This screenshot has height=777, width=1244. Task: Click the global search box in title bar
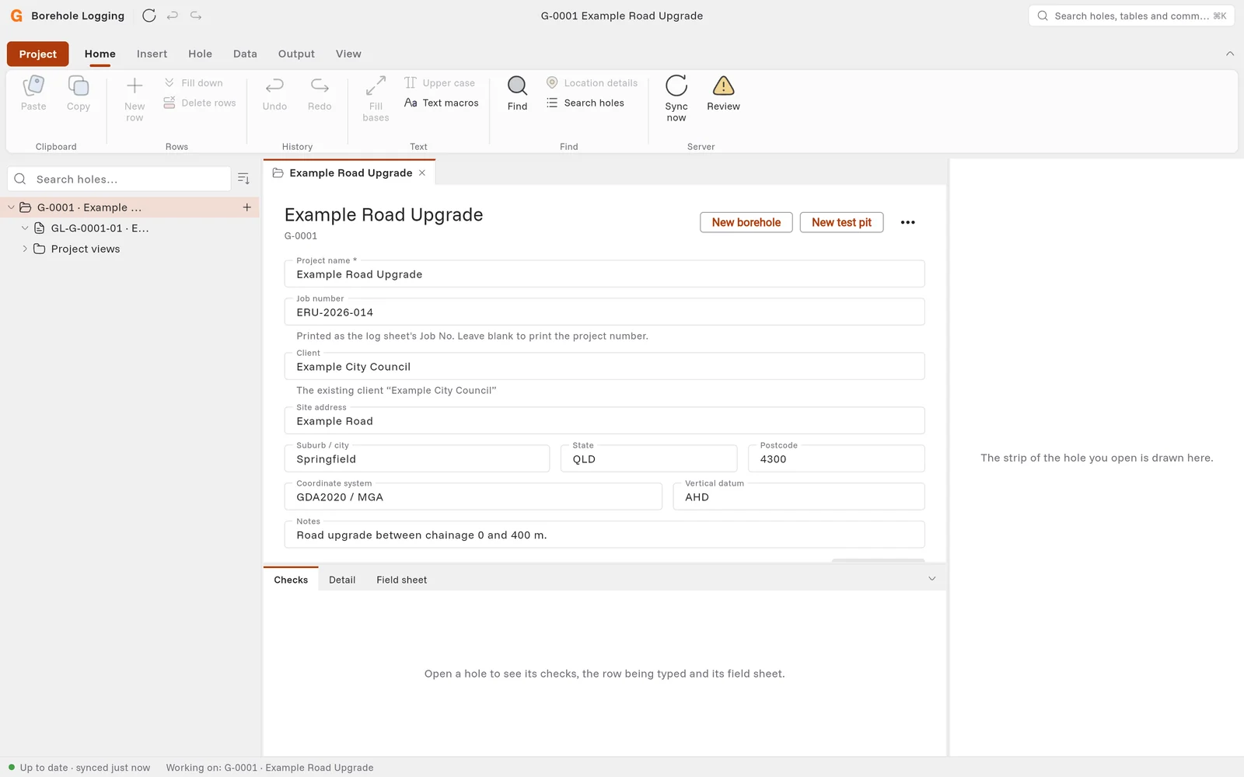click(x=1131, y=16)
